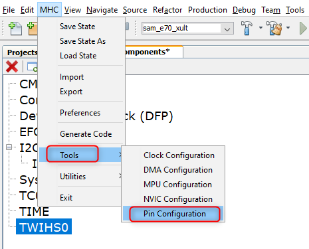
Task: Click the New File toolbar icon
Action: (x=15, y=29)
